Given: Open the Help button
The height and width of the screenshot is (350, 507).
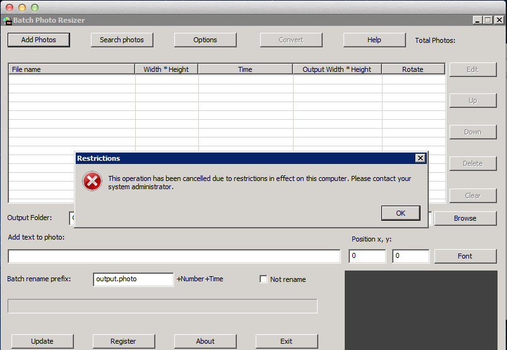Looking at the screenshot, I should pyautogui.click(x=374, y=40).
